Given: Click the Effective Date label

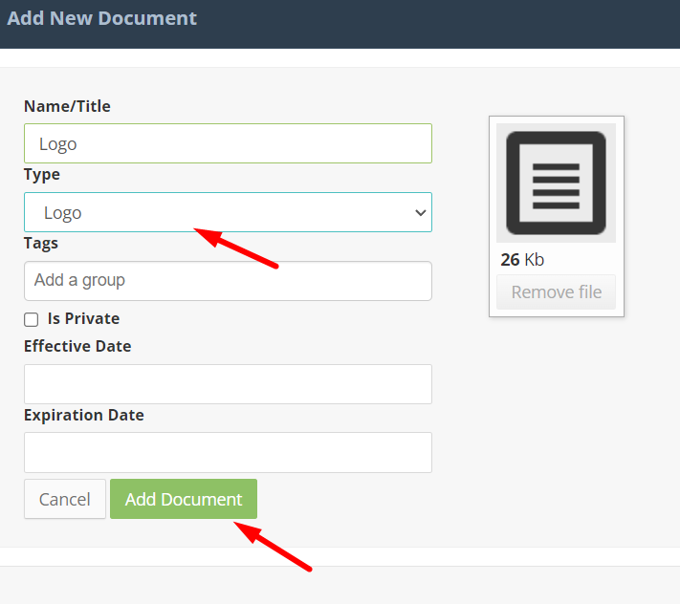Looking at the screenshot, I should click(77, 346).
